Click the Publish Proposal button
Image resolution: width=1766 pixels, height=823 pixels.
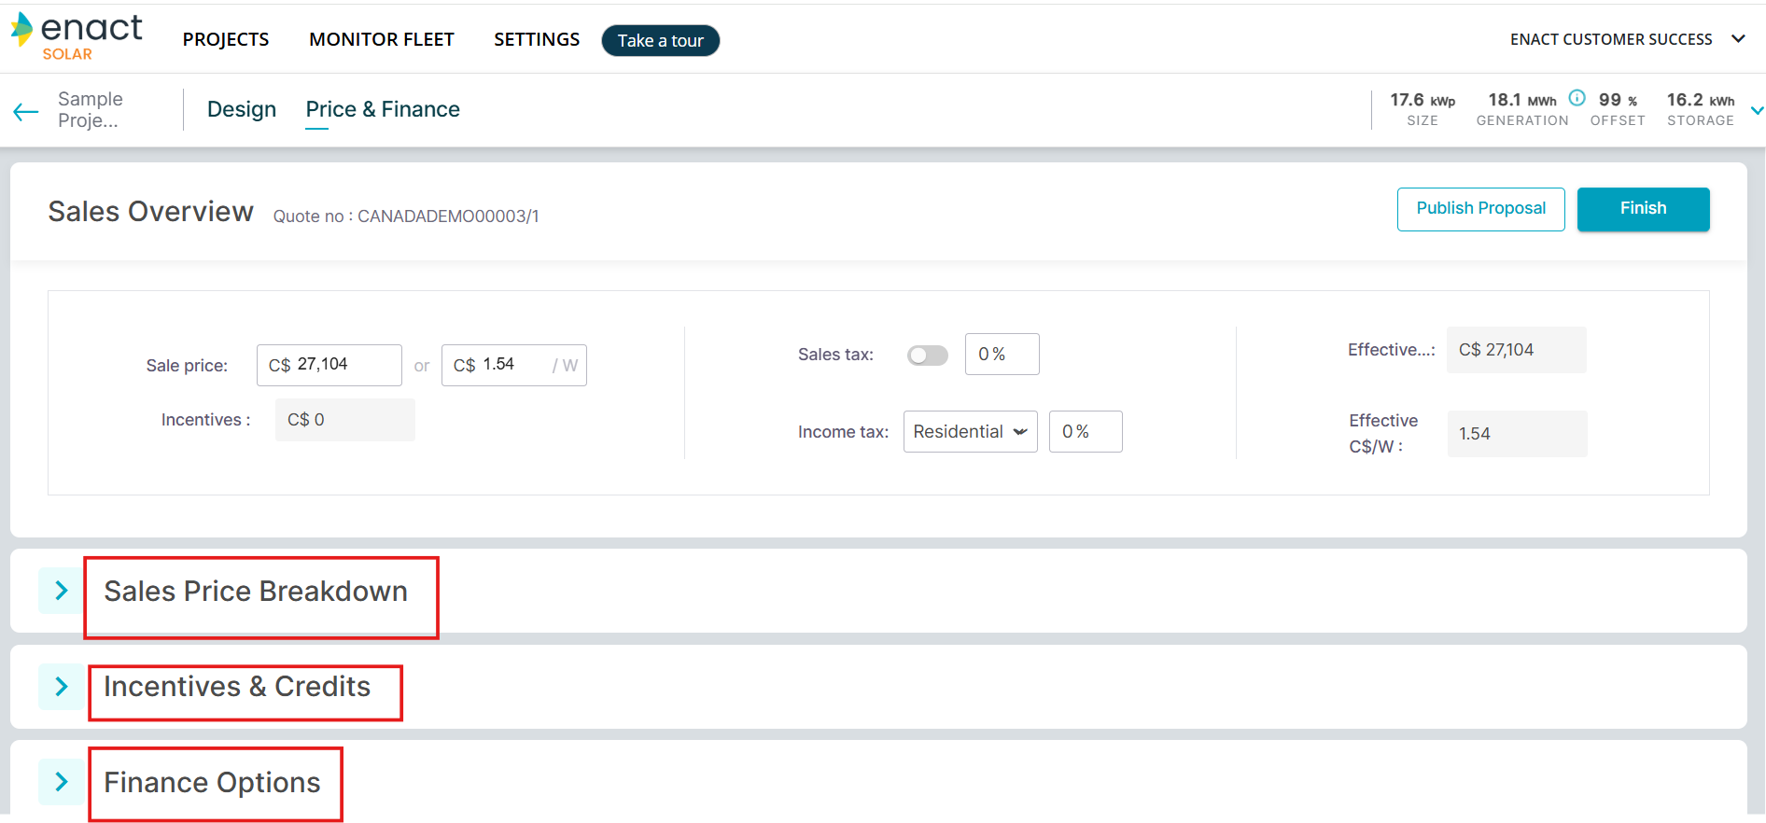(1480, 208)
